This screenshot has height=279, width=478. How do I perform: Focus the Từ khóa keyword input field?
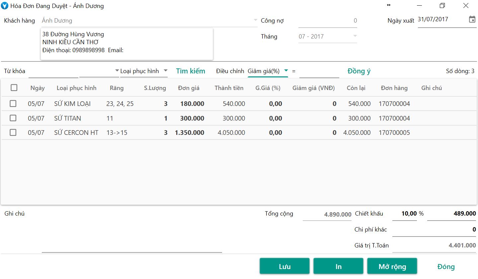(53, 71)
